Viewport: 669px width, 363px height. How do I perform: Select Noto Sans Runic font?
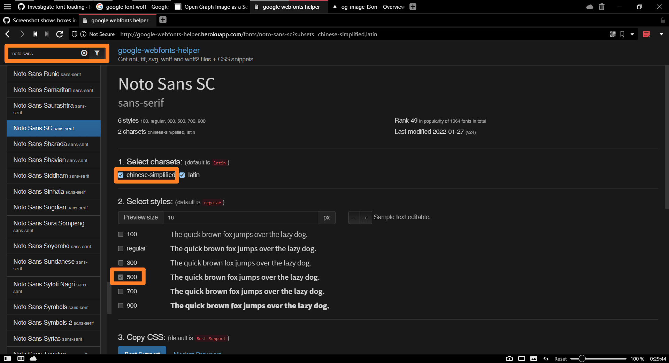(x=54, y=74)
